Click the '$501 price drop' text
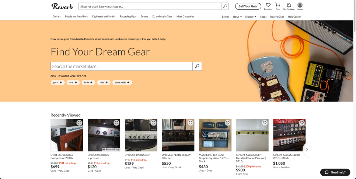This screenshot has height=179, width=356. coord(67,163)
